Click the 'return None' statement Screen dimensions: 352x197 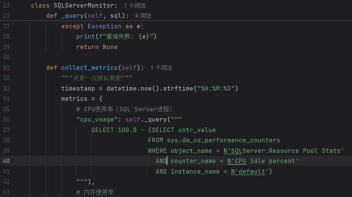point(97,47)
